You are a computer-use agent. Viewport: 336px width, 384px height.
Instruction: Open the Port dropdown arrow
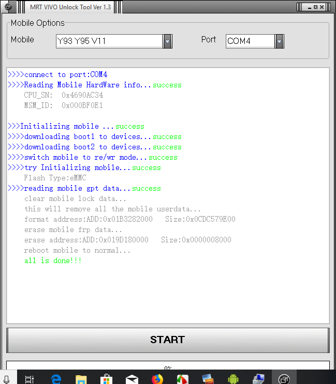tap(280, 41)
